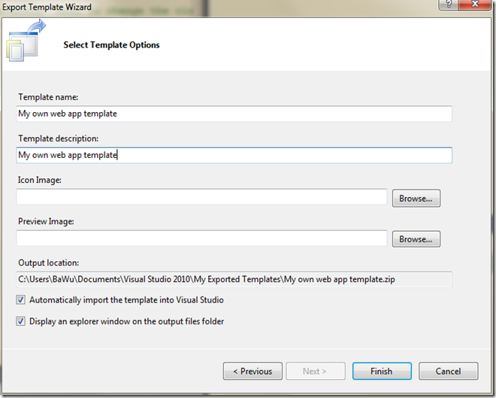Browse for an Icon Image file
Viewport: 496px width, 398px height.
click(416, 199)
